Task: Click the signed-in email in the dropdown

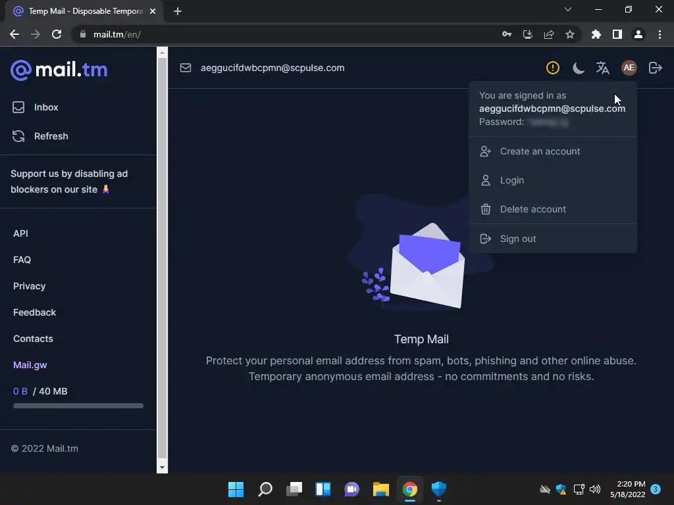Action: [552, 108]
